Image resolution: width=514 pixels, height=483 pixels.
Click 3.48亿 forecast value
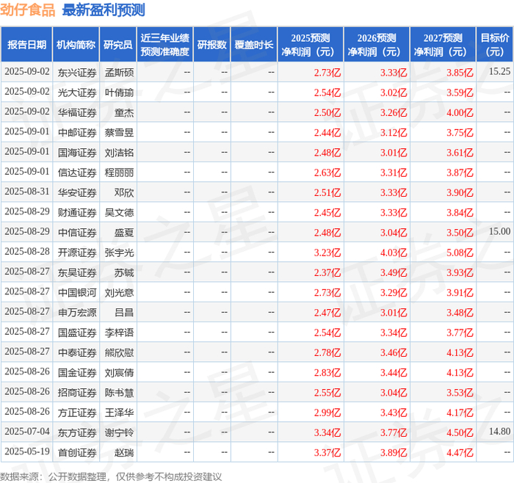460,312
